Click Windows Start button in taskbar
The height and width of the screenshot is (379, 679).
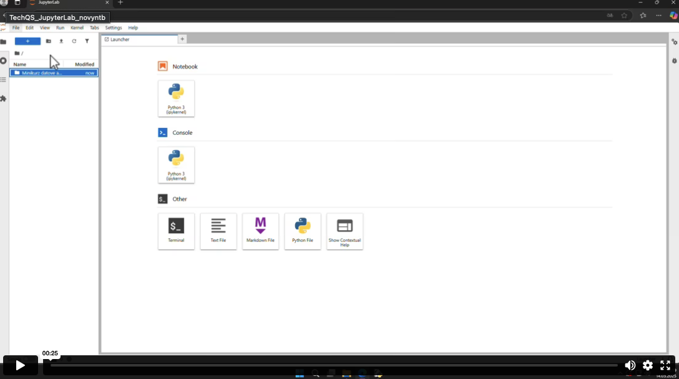[300, 375]
